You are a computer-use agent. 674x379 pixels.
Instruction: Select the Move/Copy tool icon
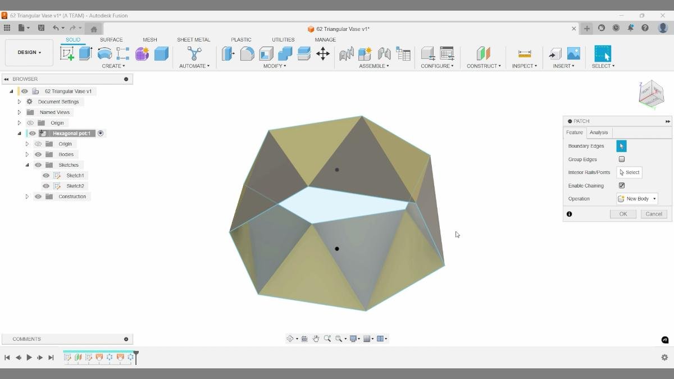323,53
